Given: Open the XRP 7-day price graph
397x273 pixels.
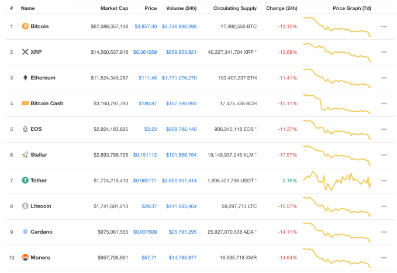Looking at the screenshot, I should [x=337, y=52].
